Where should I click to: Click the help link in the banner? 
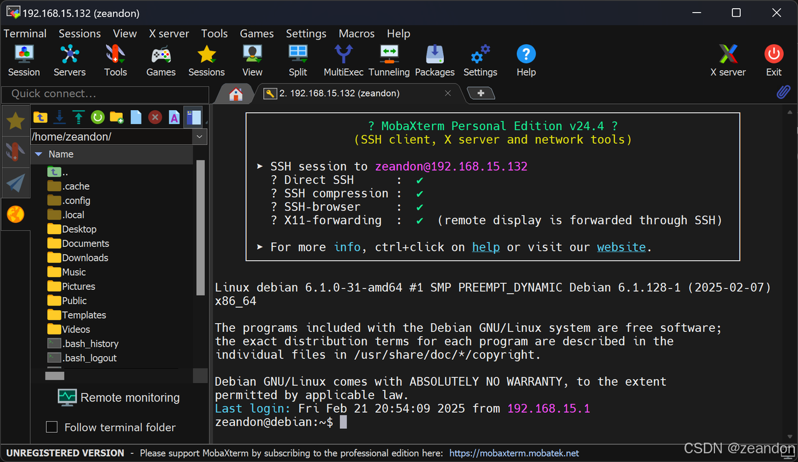point(486,247)
